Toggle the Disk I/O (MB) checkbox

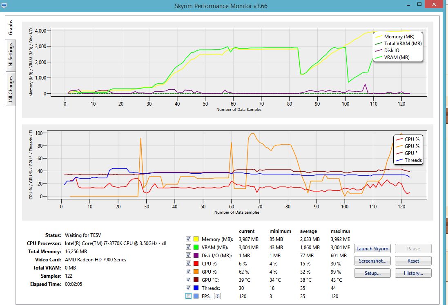point(188,255)
